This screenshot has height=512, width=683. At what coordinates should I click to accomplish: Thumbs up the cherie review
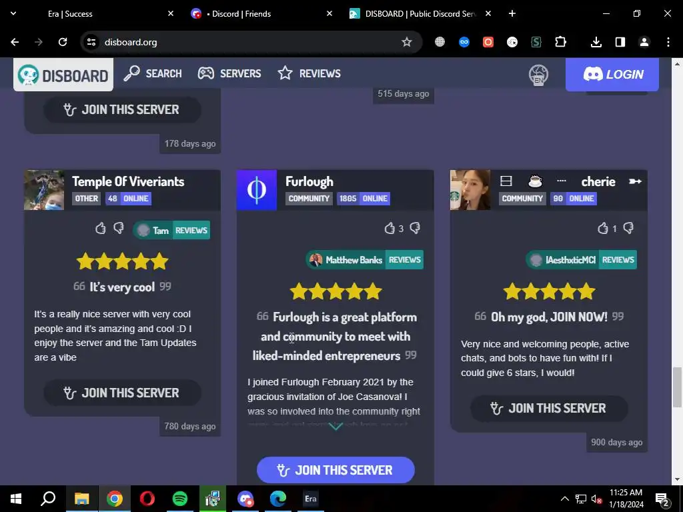[603, 228]
